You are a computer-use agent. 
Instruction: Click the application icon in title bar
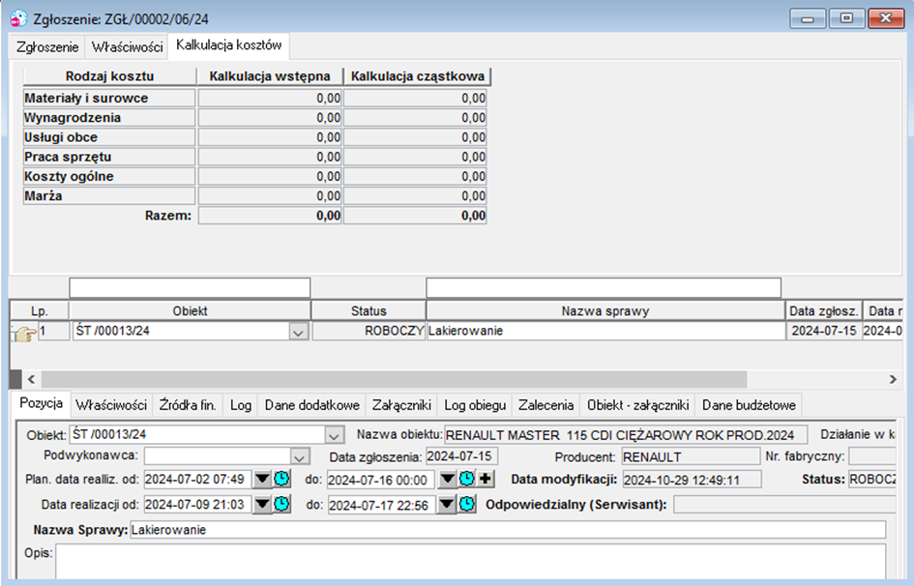point(18,18)
